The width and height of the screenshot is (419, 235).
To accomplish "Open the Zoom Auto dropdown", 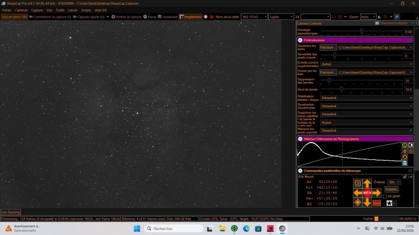I will (368, 17).
